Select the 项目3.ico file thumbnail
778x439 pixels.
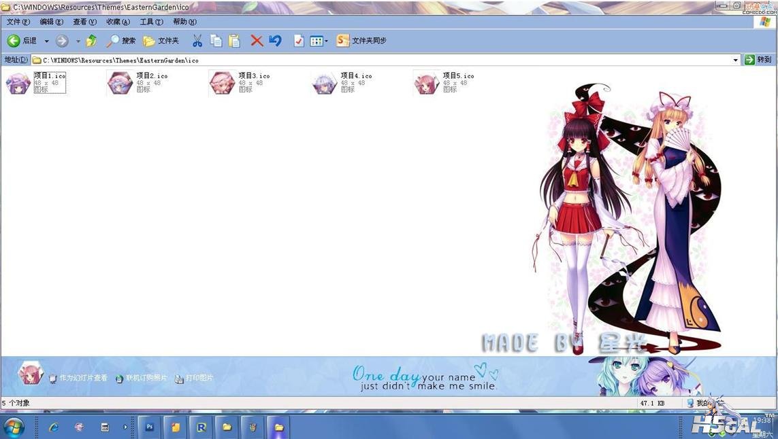[x=222, y=83]
